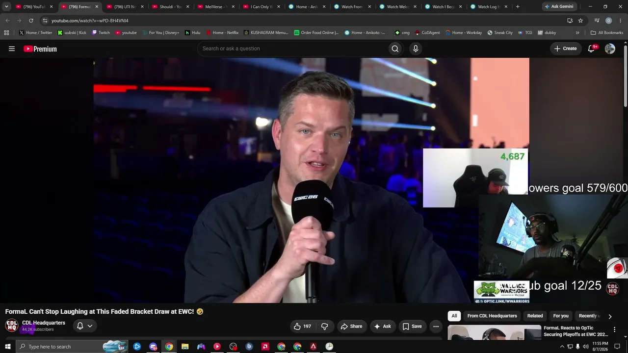Switch to the MelVerse tab
Image resolution: width=628 pixels, height=353 pixels.
(215, 7)
